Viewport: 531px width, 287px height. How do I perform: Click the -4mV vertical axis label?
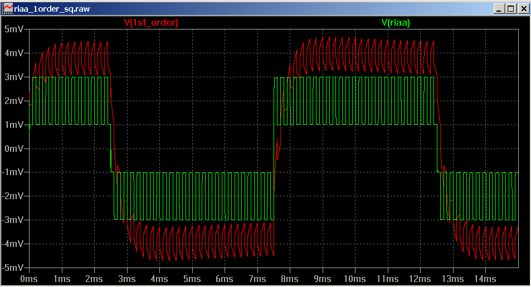point(13,244)
